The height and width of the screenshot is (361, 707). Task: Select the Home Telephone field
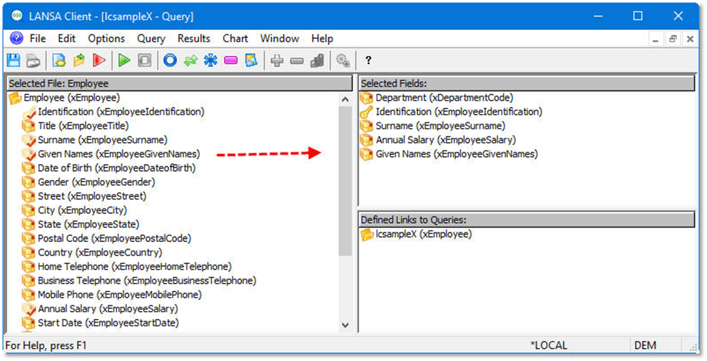point(127,267)
